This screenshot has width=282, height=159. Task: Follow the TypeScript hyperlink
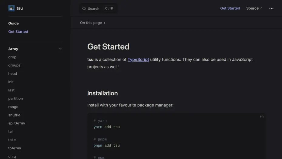(x=138, y=59)
